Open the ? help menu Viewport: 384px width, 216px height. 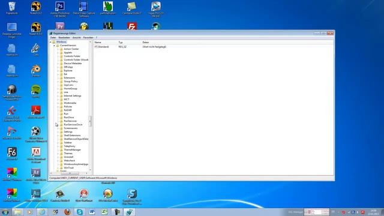[x=97, y=37]
